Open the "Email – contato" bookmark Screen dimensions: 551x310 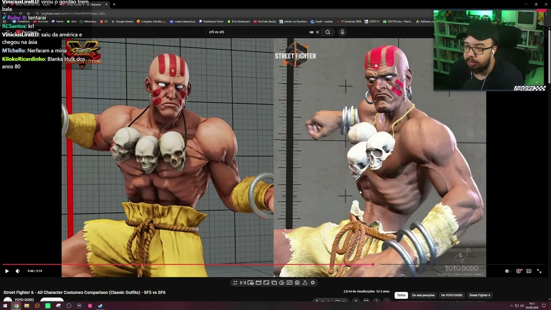point(322,22)
